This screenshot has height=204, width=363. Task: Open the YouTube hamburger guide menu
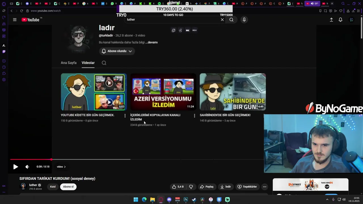(15, 20)
